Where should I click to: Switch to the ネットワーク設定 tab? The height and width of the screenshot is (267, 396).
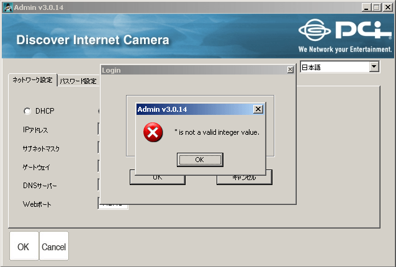tap(32, 80)
